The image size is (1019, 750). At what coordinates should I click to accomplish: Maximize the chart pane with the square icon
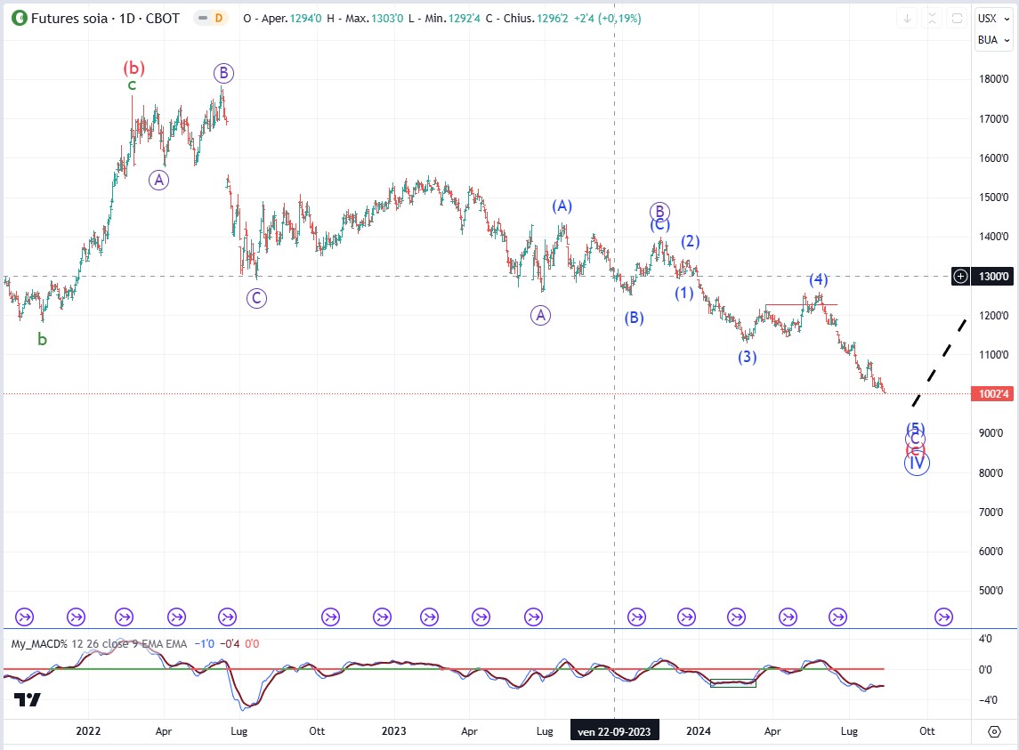(x=957, y=18)
